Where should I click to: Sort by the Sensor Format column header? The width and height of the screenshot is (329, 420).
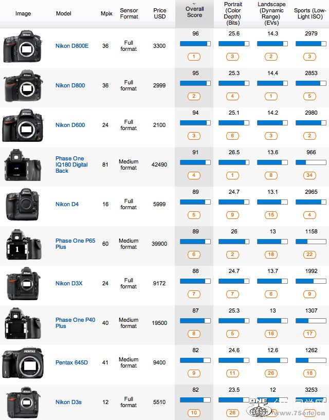tap(129, 13)
